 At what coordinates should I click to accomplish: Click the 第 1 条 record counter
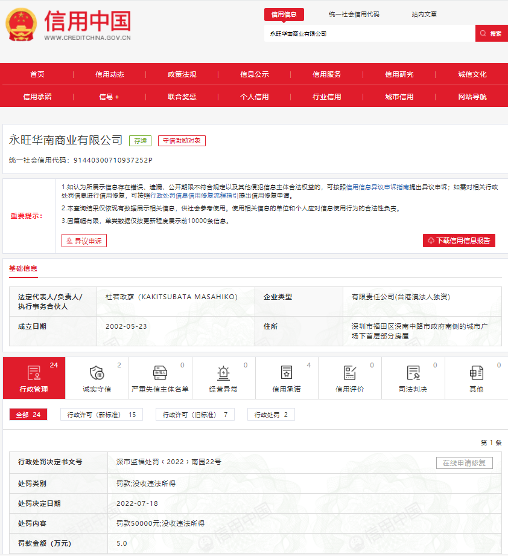tap(491, 442)
